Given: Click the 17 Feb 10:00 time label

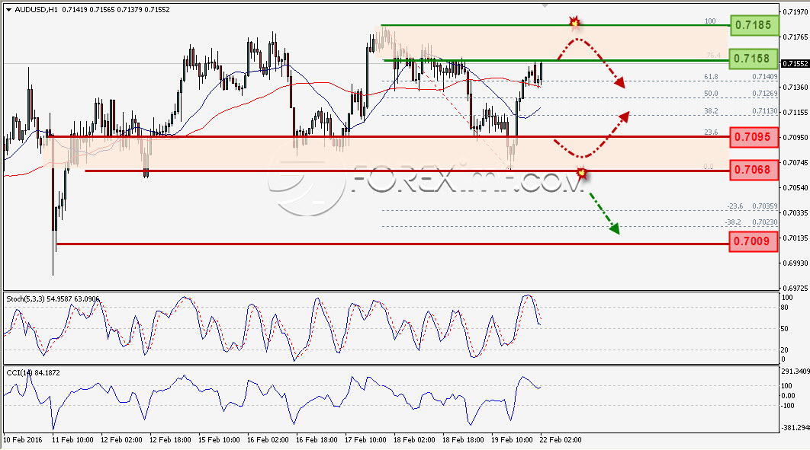Looking at the screenshot, I should pos(366,440).
